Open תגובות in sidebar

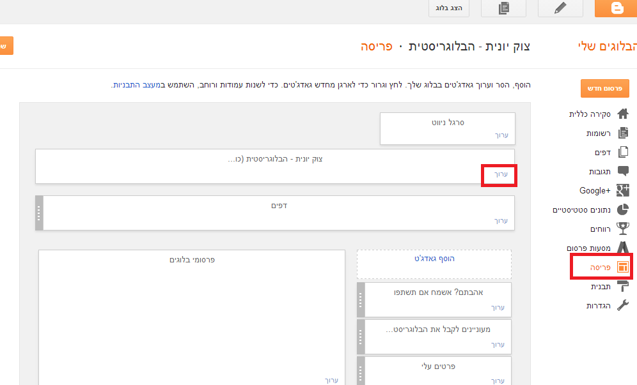point(600,172)
